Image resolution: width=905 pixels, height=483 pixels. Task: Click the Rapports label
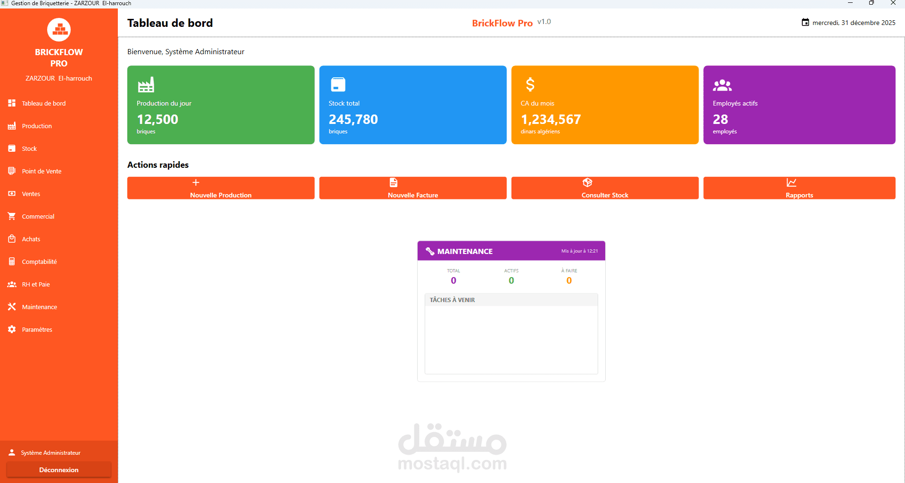pos(799,195)
